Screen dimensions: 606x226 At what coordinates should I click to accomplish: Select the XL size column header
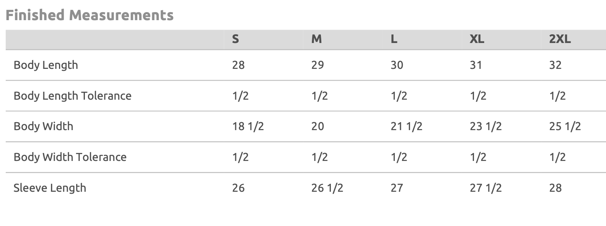(x=477, y=39)
